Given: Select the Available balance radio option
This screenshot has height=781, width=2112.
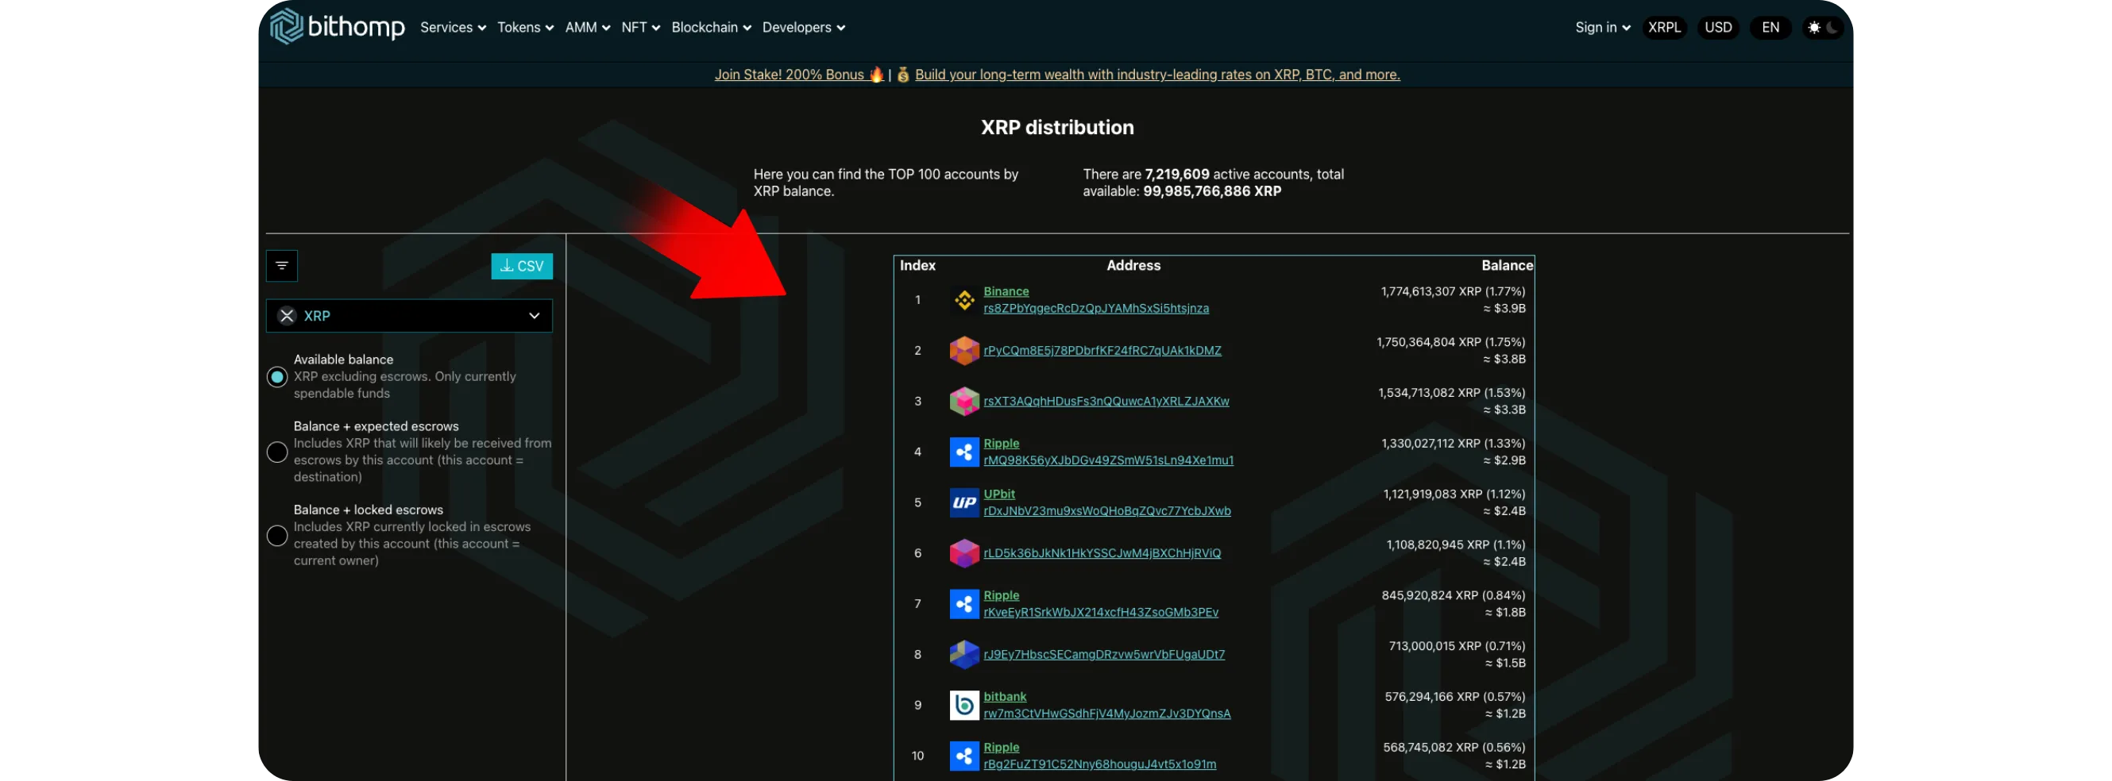Looking at the screenshot, I should pyautogui.click(x=277, y=377).
